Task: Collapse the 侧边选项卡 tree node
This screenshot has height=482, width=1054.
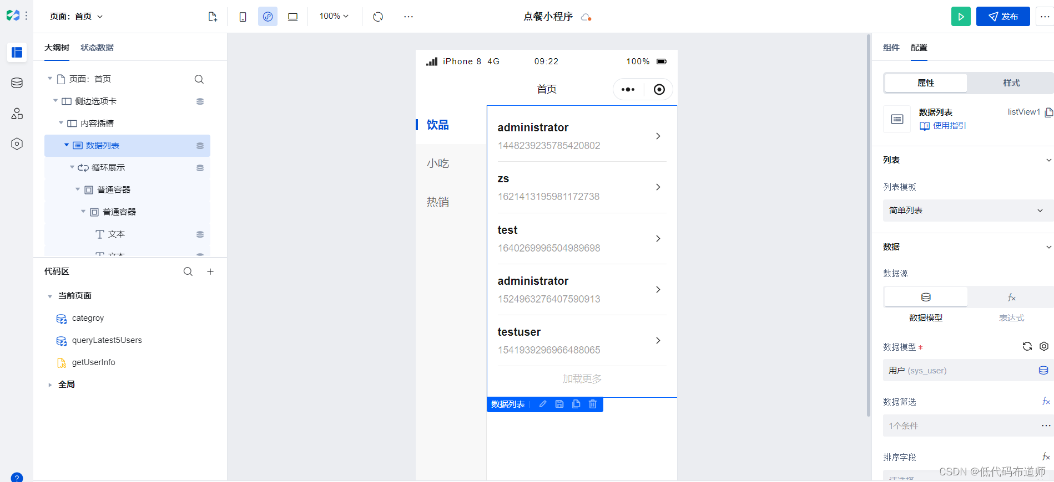Action: pos(56,101)
